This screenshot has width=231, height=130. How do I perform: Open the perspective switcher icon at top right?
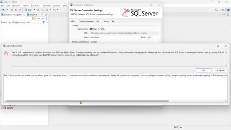[223, 10]
